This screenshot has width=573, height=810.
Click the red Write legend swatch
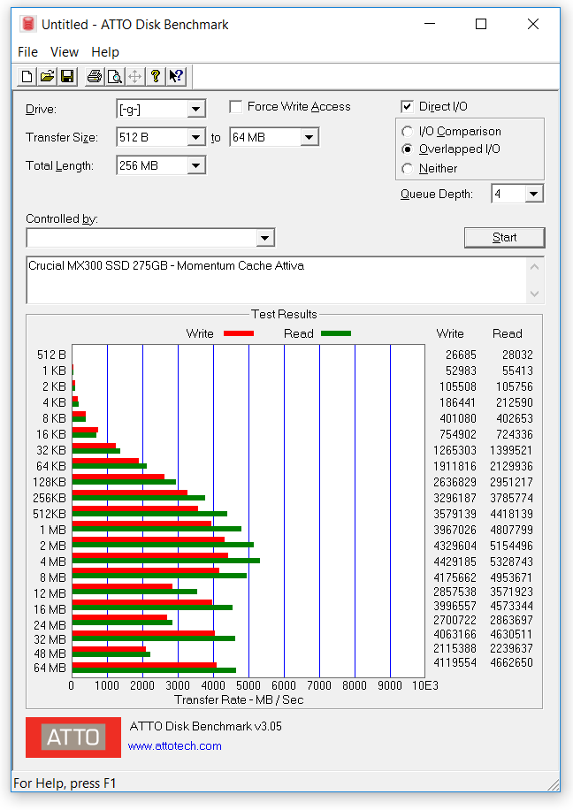pos(239,333)
